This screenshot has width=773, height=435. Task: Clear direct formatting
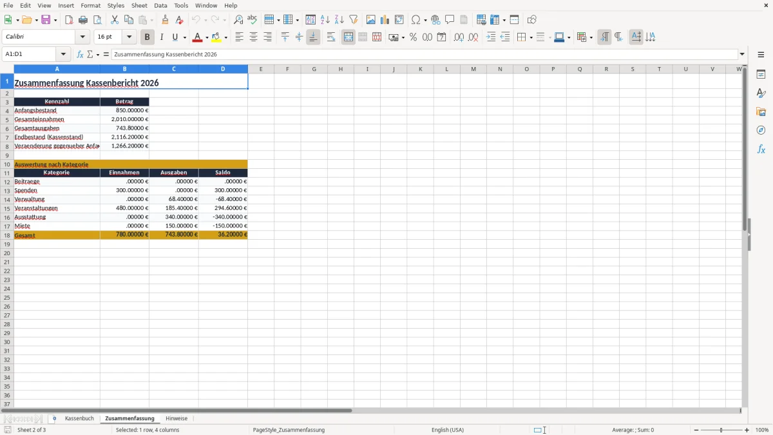pyautogui.click(x=179, y=20)
